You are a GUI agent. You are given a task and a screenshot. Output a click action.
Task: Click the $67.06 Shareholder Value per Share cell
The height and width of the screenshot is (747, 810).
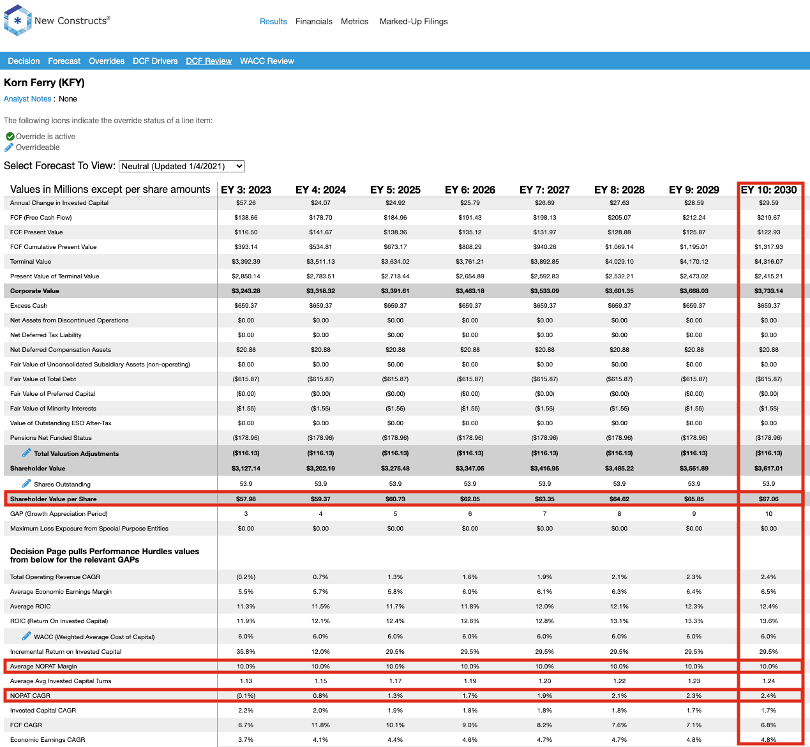pos(769,499)
